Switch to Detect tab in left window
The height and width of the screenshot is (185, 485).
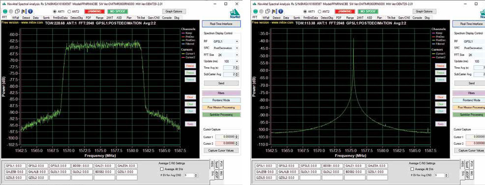(x=26, y=18)
